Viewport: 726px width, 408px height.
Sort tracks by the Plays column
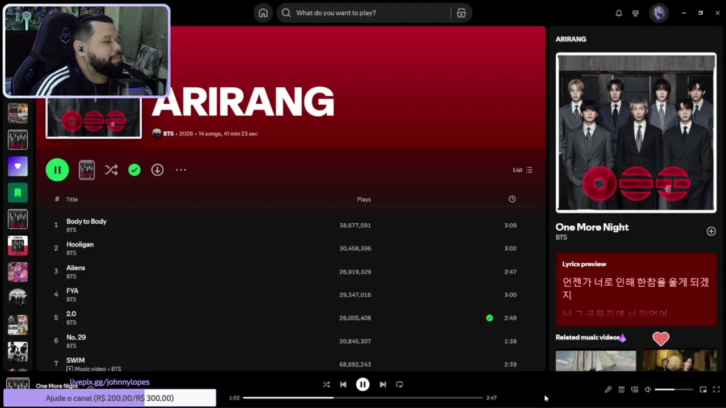(364, 199)
